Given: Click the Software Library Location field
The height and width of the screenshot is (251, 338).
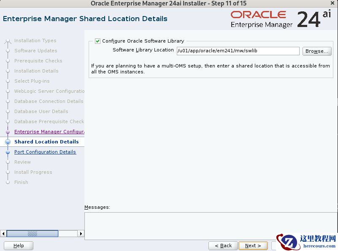Looking at the screenshot, I should (x=238, y=51).
